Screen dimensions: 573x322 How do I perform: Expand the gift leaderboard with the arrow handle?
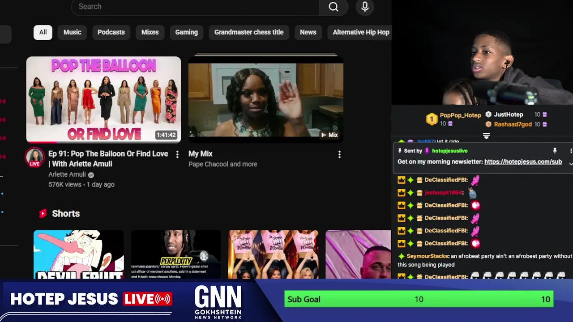[x=486, y=136]
